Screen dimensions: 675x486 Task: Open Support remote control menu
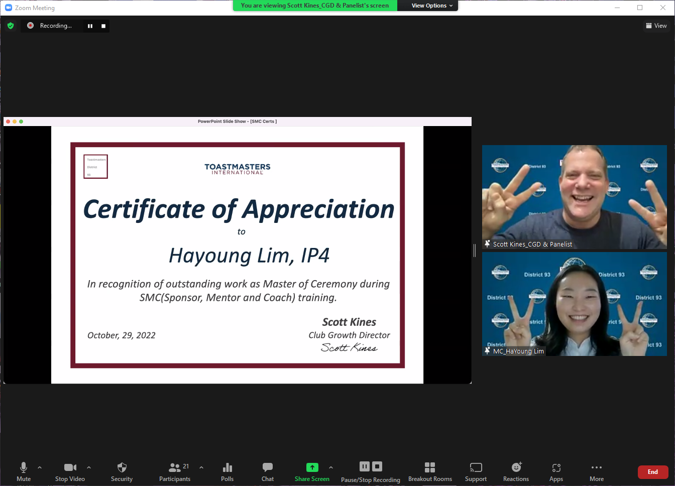tap(476, 472)
